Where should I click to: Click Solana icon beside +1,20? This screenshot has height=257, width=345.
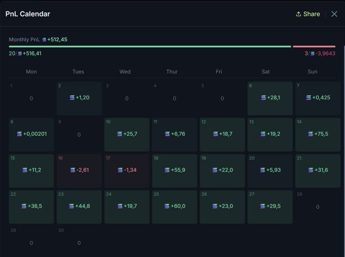pos(72,98)
